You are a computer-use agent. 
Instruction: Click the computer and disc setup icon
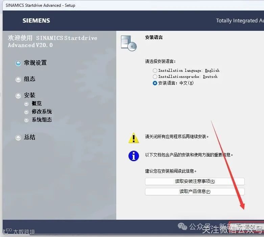(x=129, y=43)
